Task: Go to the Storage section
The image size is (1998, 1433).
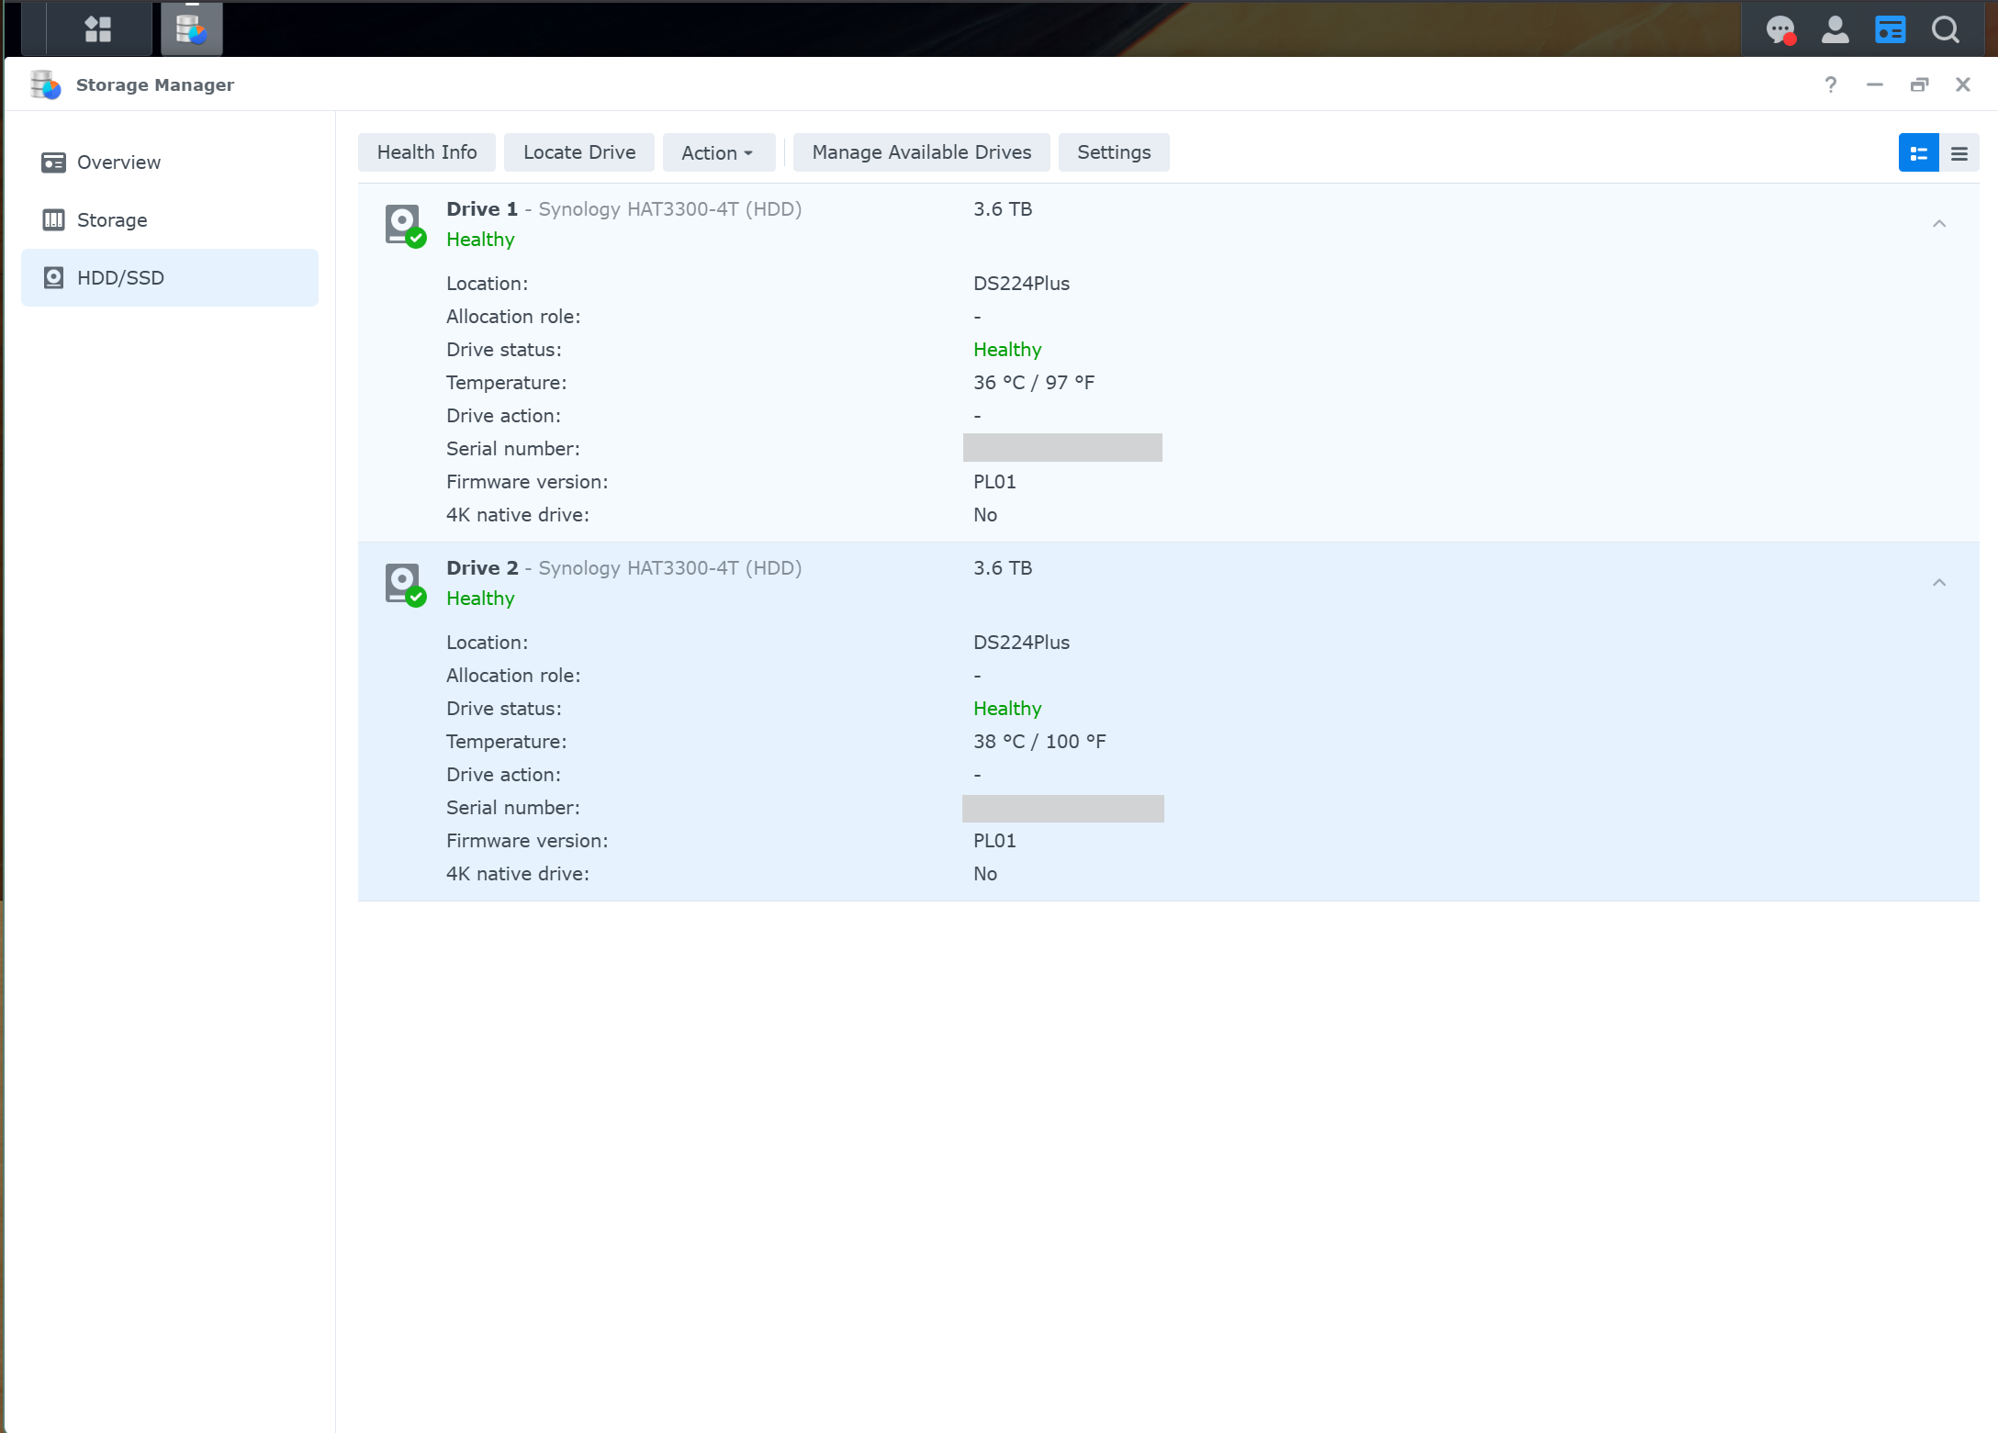Action: point(170,220)
